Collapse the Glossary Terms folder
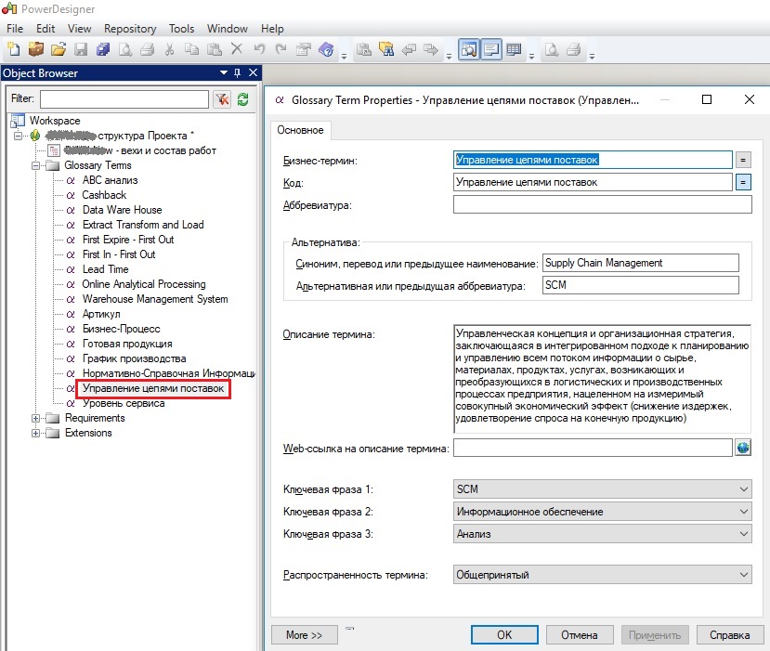This screenshot has height=651, width=770. (x=37, y=165)
